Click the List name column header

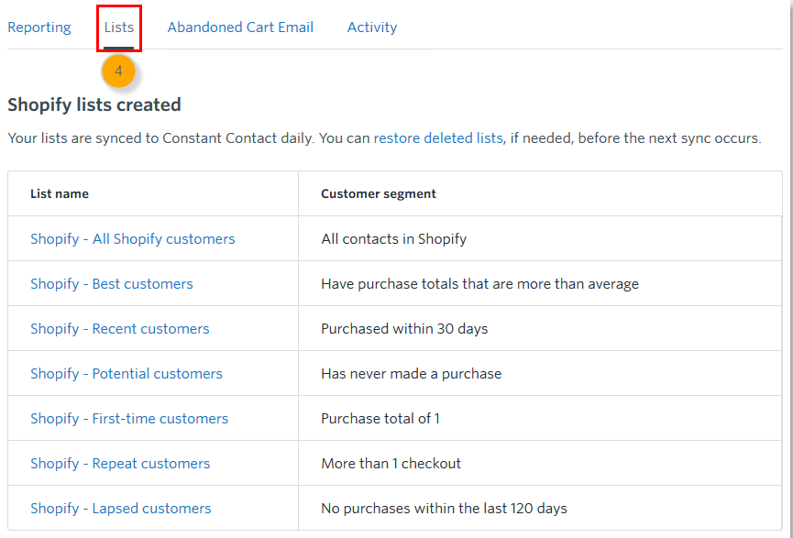pyautogui.click(x=61, y=193)
